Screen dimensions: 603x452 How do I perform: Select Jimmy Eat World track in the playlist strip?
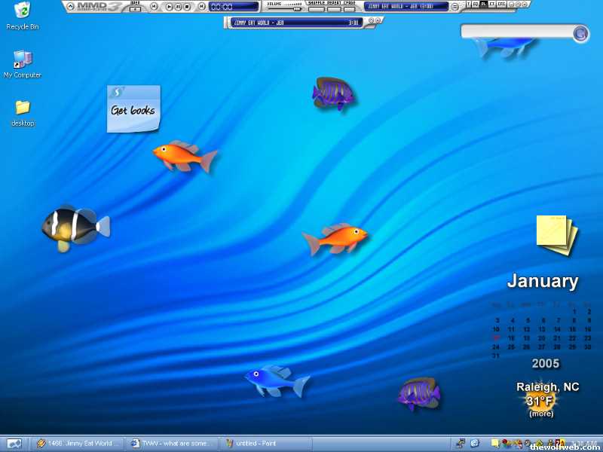point(295,23)
